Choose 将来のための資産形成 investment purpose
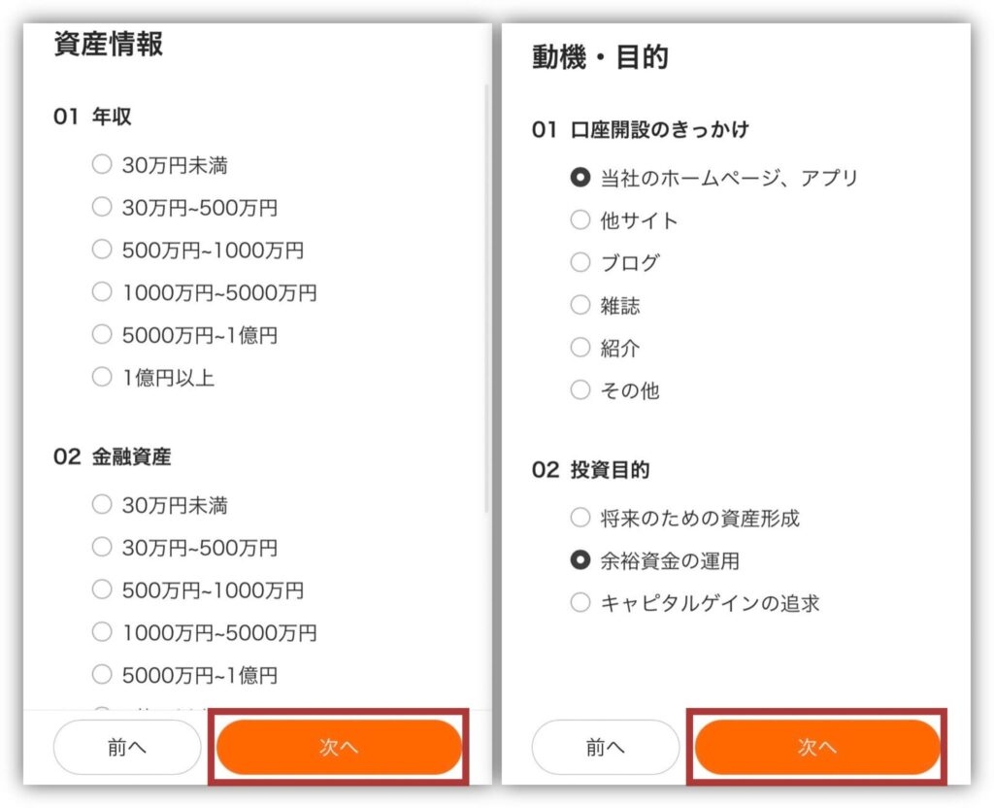 [580, 518]
